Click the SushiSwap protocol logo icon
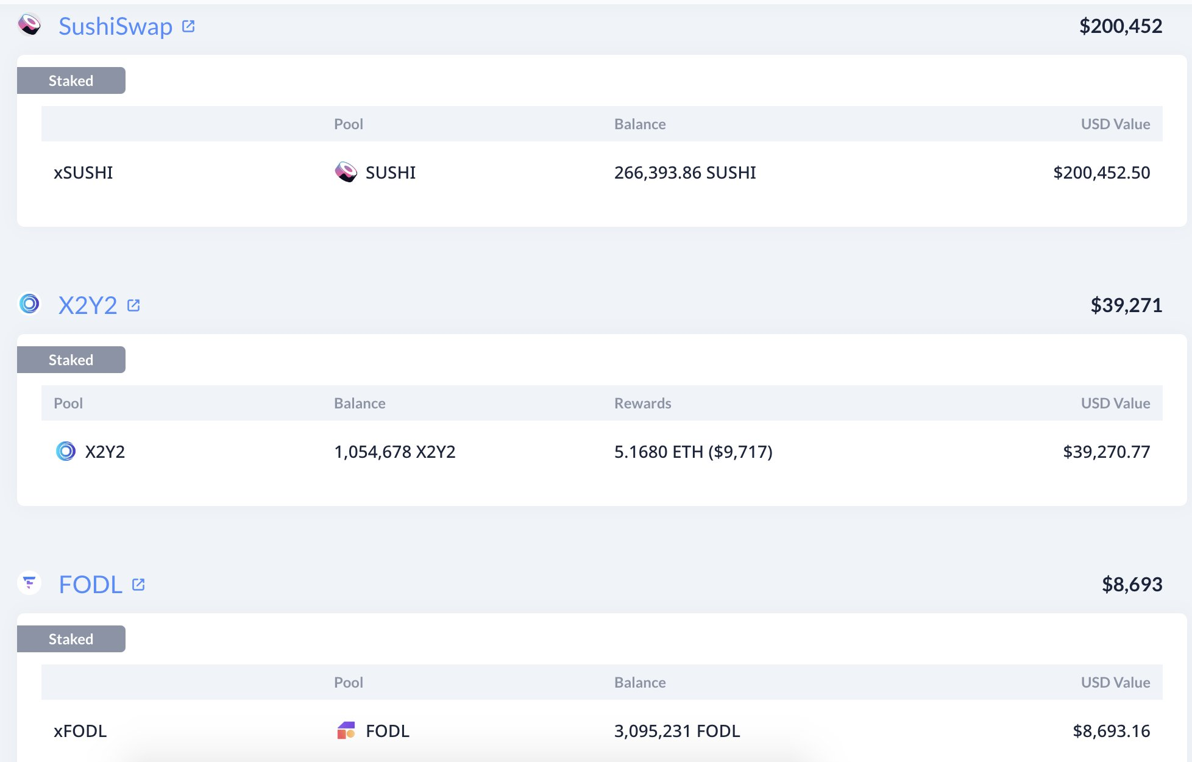 click(x=29, y=25)
